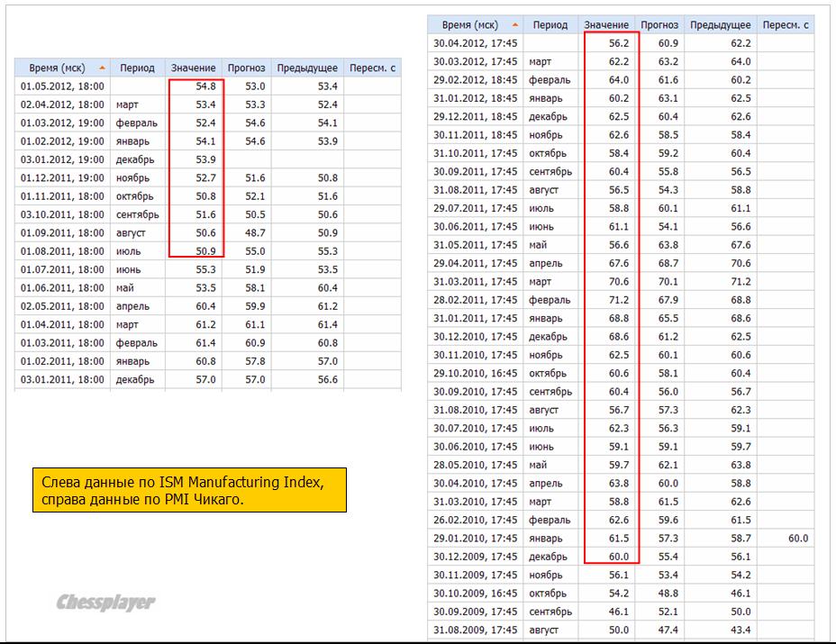836x644 pixels.
Task: Select the 03.01.2011, 18:00 date cell
Action: point(62,379)
